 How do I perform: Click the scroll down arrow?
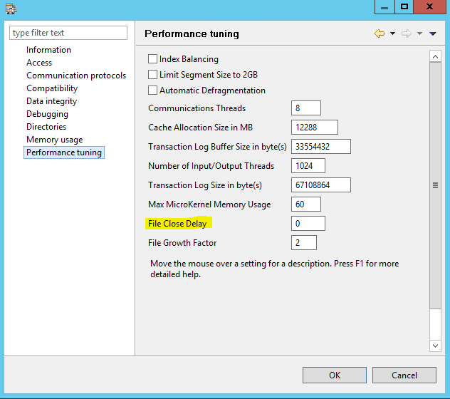[x=435, y=346]
